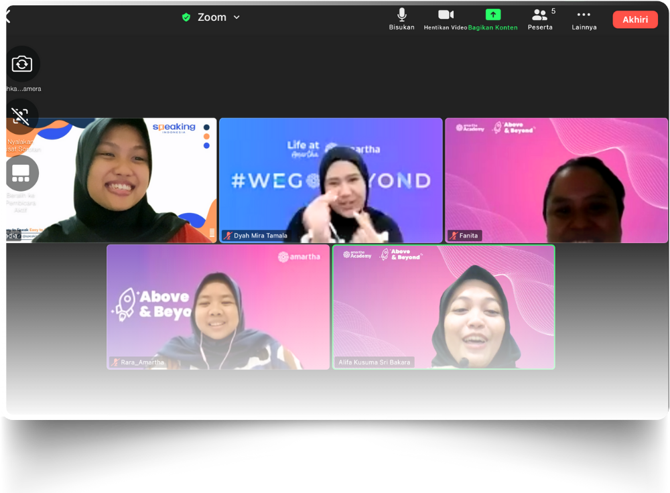The width and height of the screenshot is (670, 493).
Task: Mute microphone with the Bisukan button
Action: [x=401, y=19]
